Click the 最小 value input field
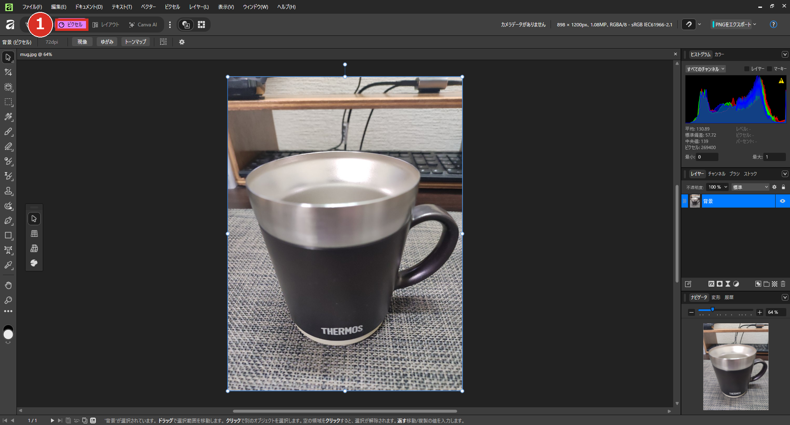This screenshot has height=425, width=790. tap(707, 157)
